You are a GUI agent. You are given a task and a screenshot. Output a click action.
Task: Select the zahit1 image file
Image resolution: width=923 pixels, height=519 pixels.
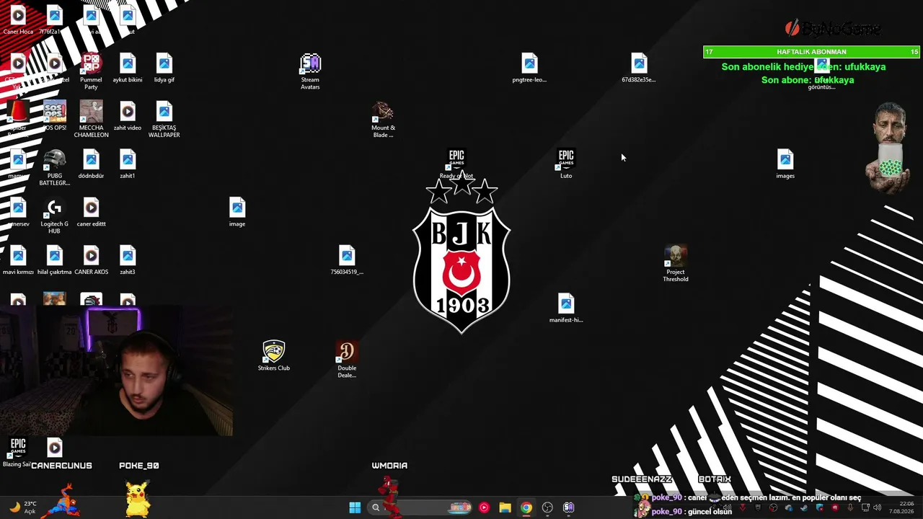click(128, 164)
